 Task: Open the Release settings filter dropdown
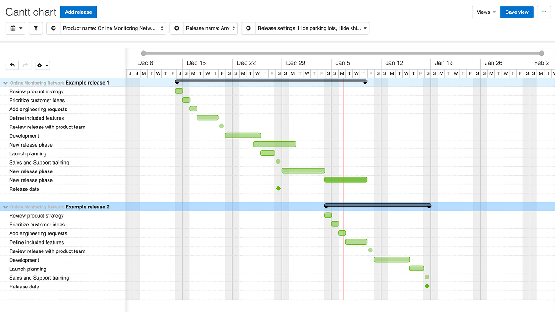tap(312, 28)
